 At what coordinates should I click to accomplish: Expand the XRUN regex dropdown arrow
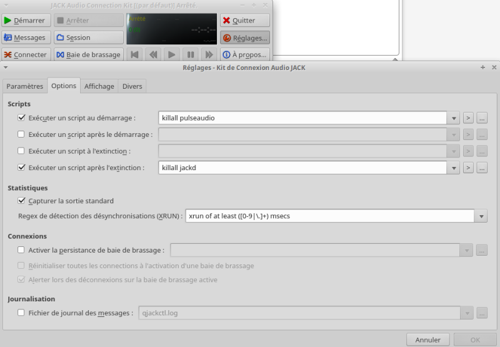point(481,216)
